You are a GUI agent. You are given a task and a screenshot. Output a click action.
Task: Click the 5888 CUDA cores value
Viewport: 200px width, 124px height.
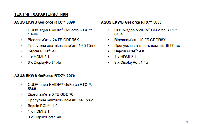pos(32,89)
